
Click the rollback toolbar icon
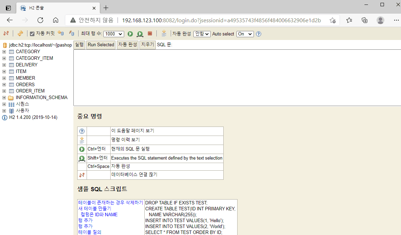click(x=61, y=33)
